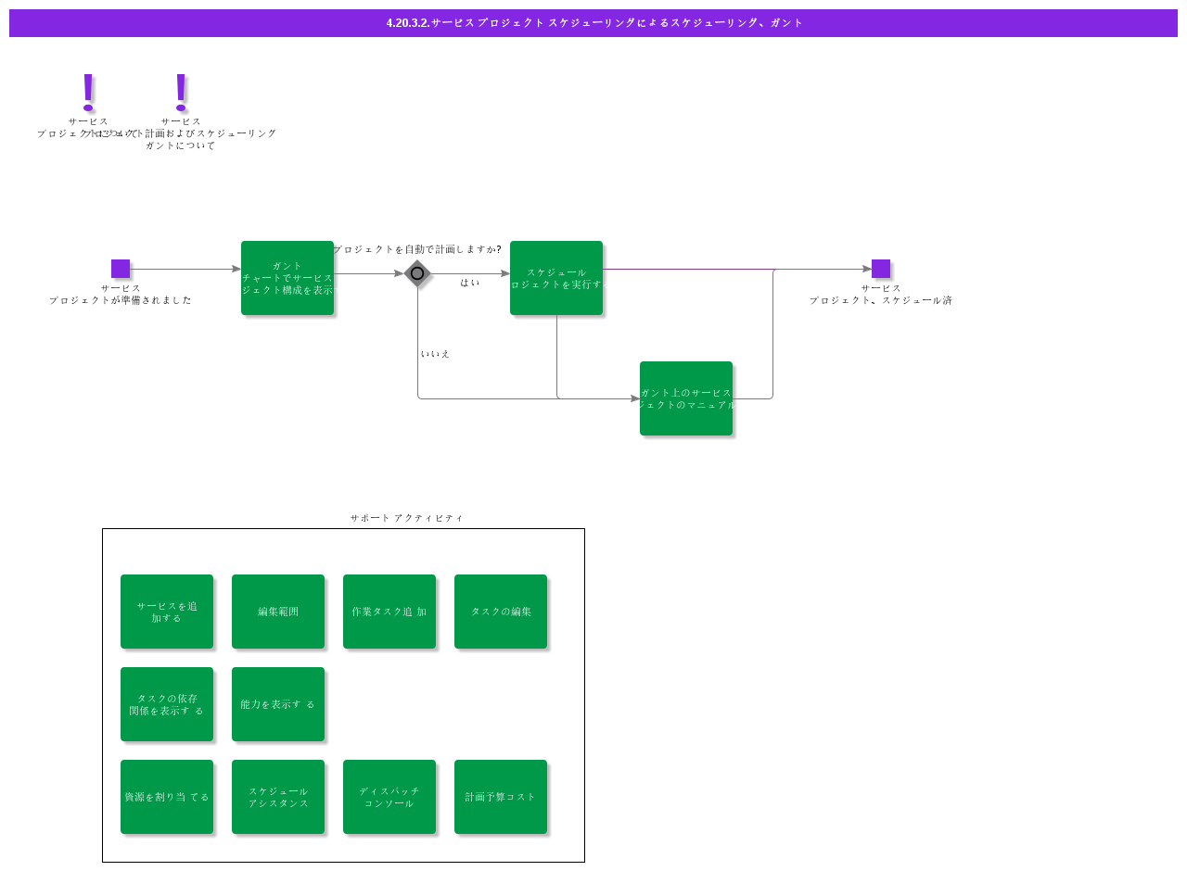Click the left purple exclamation mark icon
The height and width of the screenshot is (871, 1187).
88,93
